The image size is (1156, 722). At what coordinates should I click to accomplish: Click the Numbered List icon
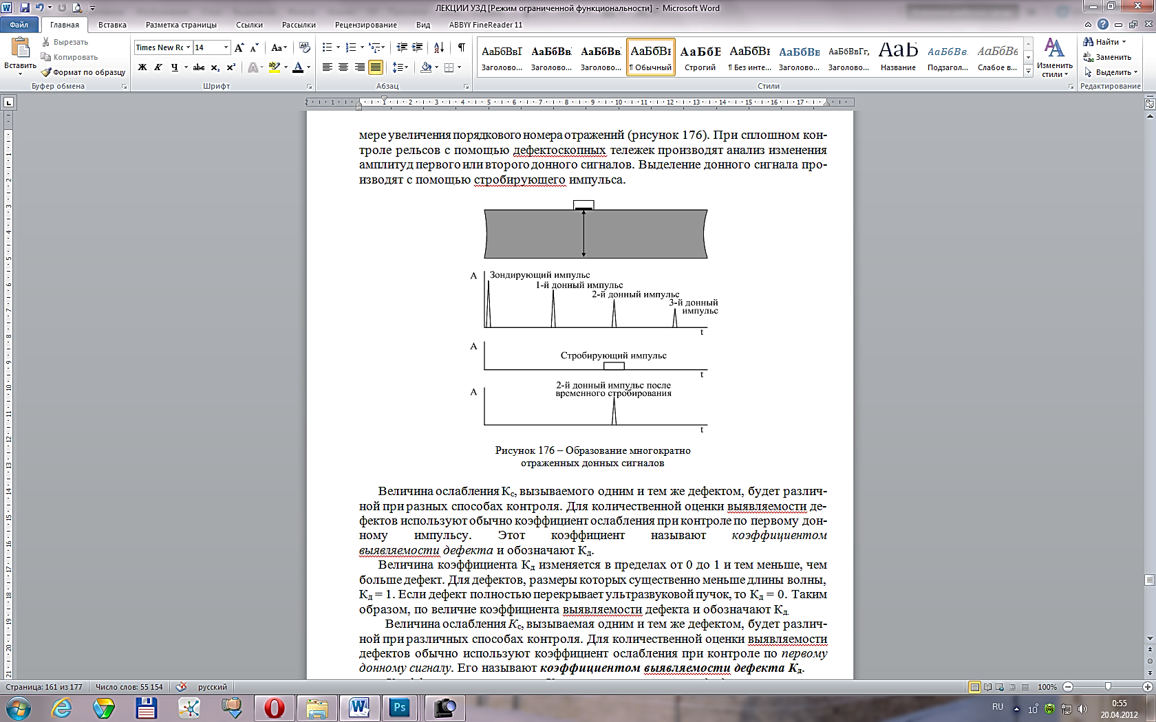[351, 47]
